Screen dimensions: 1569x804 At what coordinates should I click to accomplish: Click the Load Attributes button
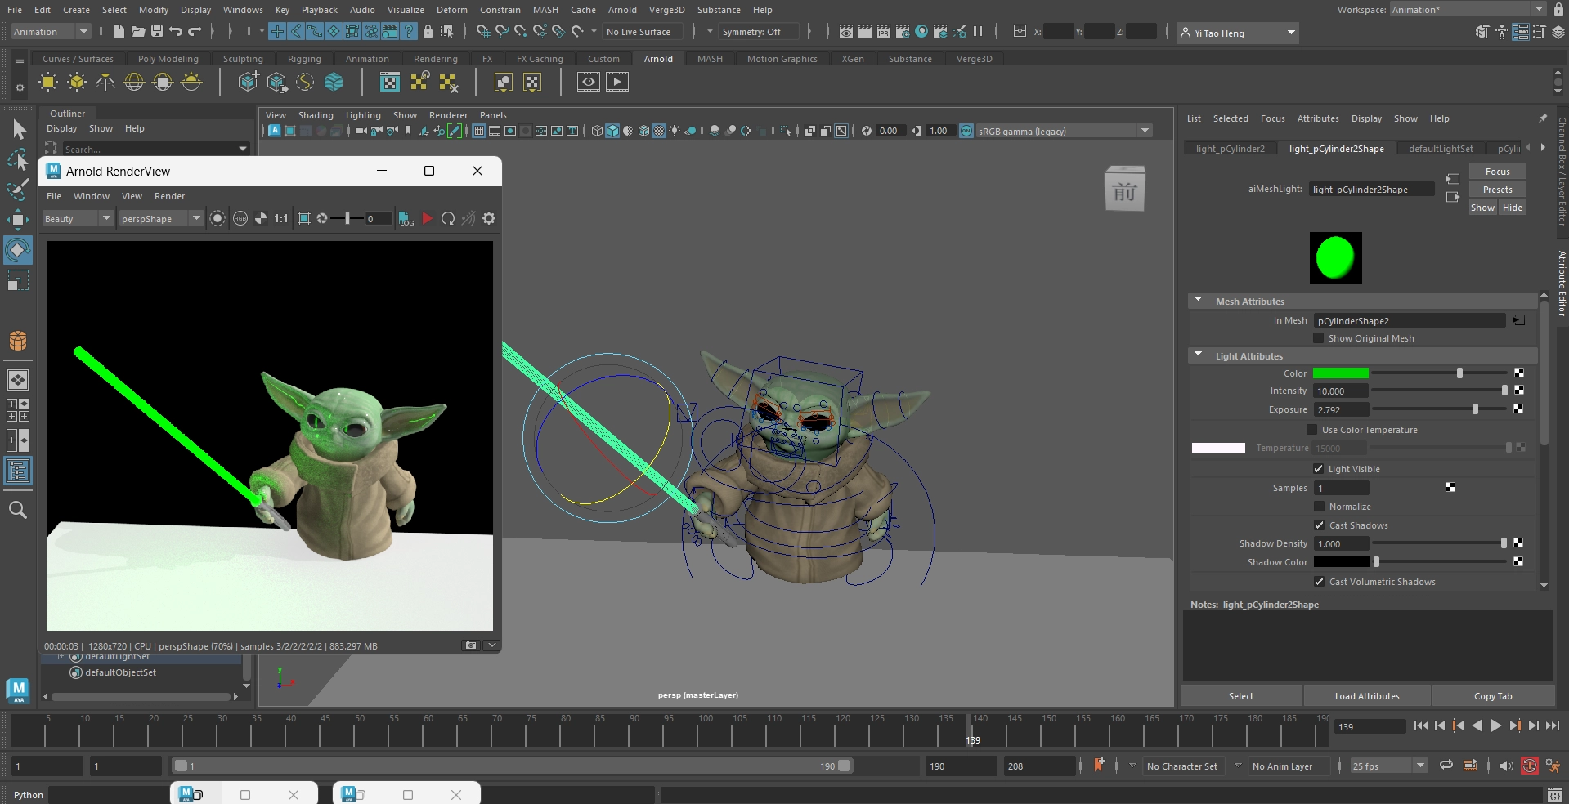pyautogui.click(x=1366, y=696)
